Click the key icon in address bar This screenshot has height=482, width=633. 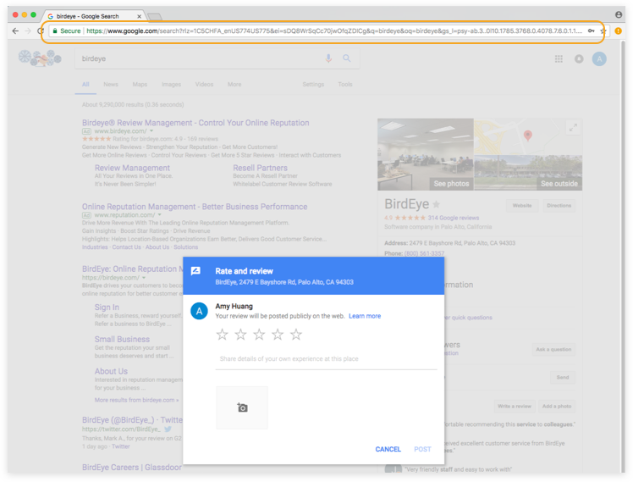click(x=591, y=30)
